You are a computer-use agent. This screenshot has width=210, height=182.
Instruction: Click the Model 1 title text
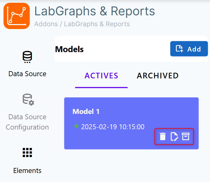click(x=86, y=111)
